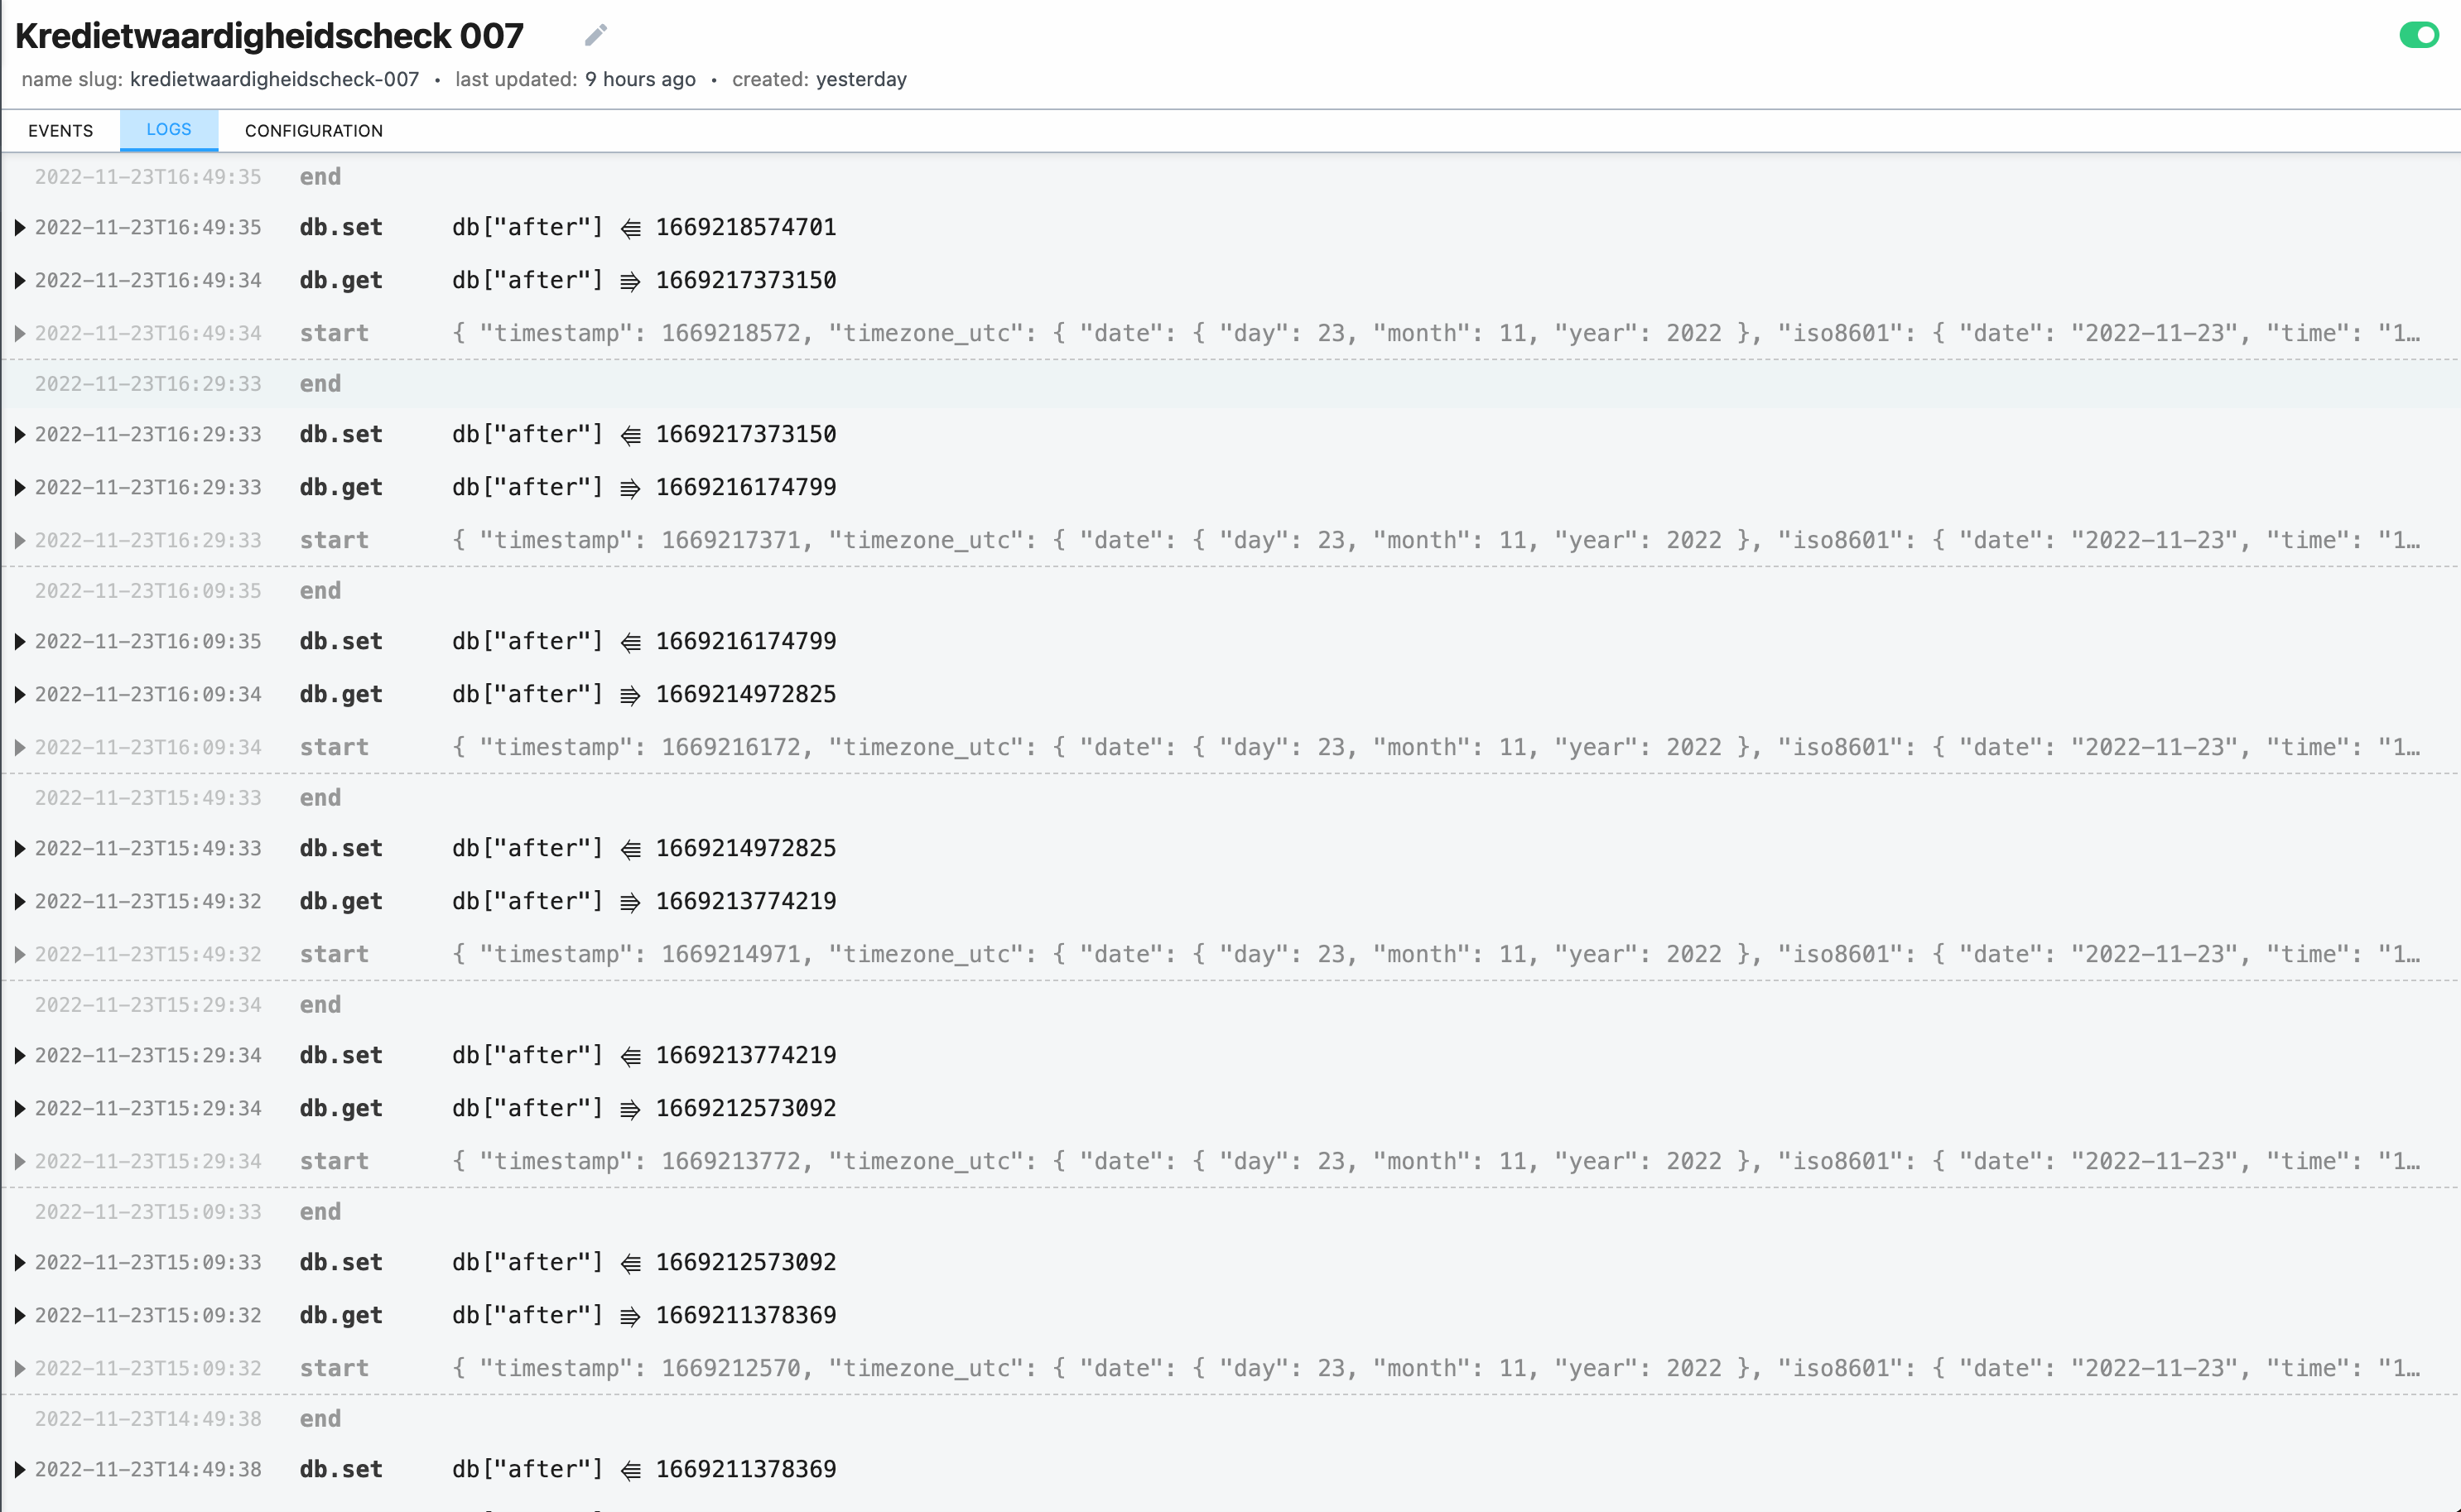The height and width of the screenshot is (1512, 2461).
Task: Click the db.set arrow icon at 15:29:34
Action: coord(630,1055)
